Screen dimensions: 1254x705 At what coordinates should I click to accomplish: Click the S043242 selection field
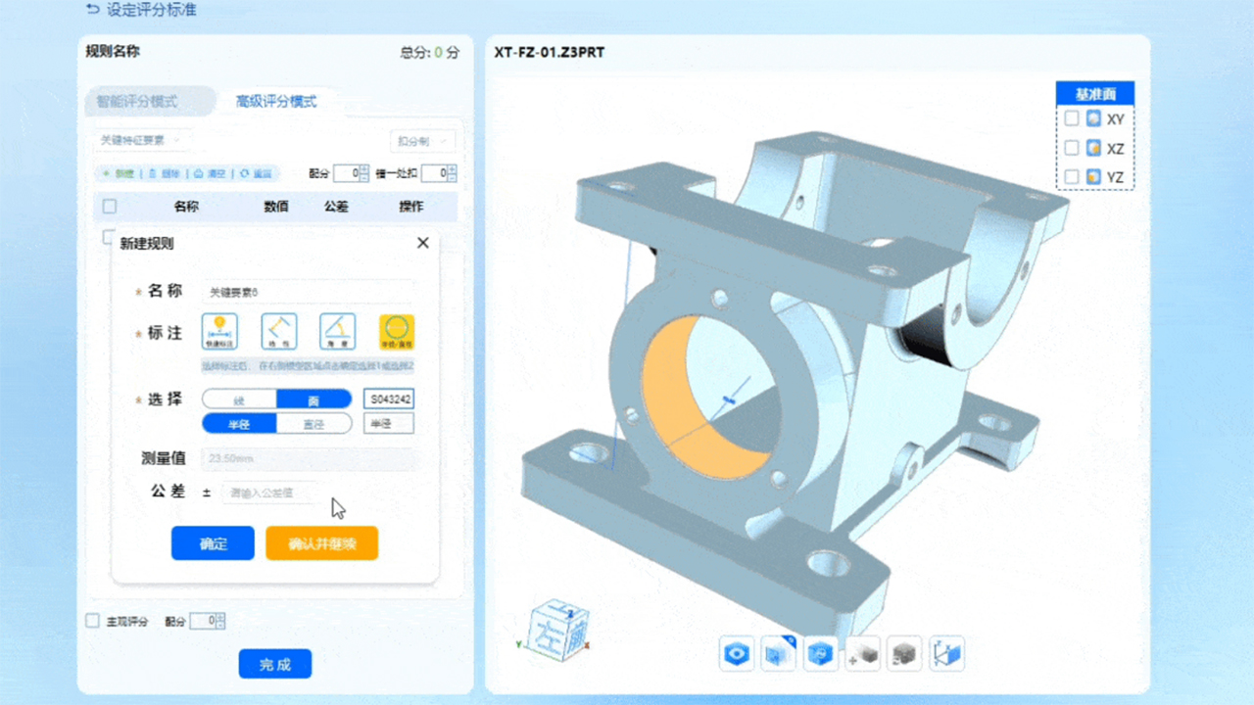pyautogui.click(x=389, y=399)
